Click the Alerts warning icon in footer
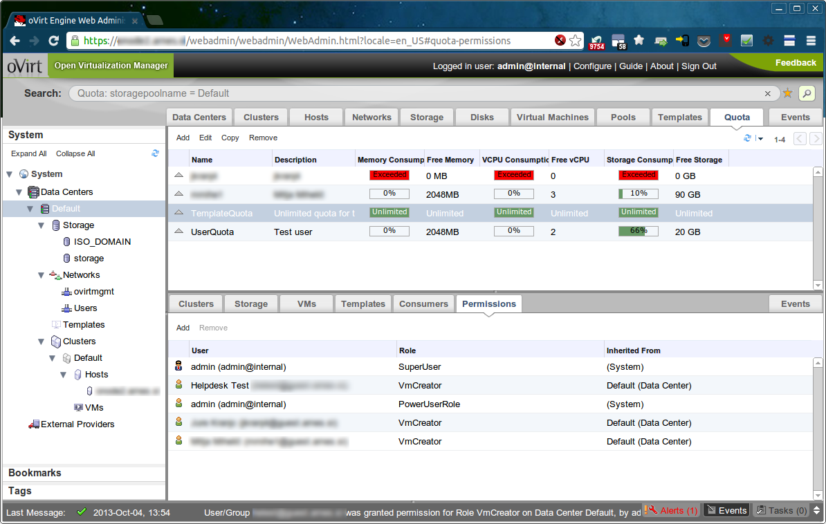 [x=650, y=510]
